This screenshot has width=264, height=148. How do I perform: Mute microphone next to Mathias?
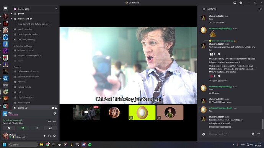(44, 136)
